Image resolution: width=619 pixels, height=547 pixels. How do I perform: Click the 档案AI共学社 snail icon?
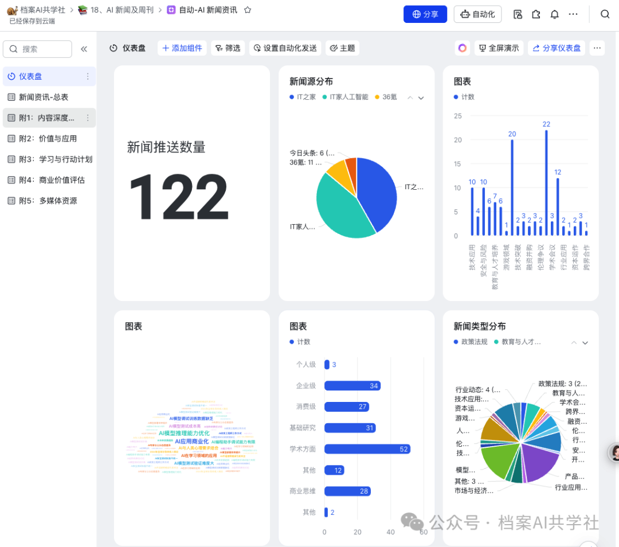[x=12, y=10]
